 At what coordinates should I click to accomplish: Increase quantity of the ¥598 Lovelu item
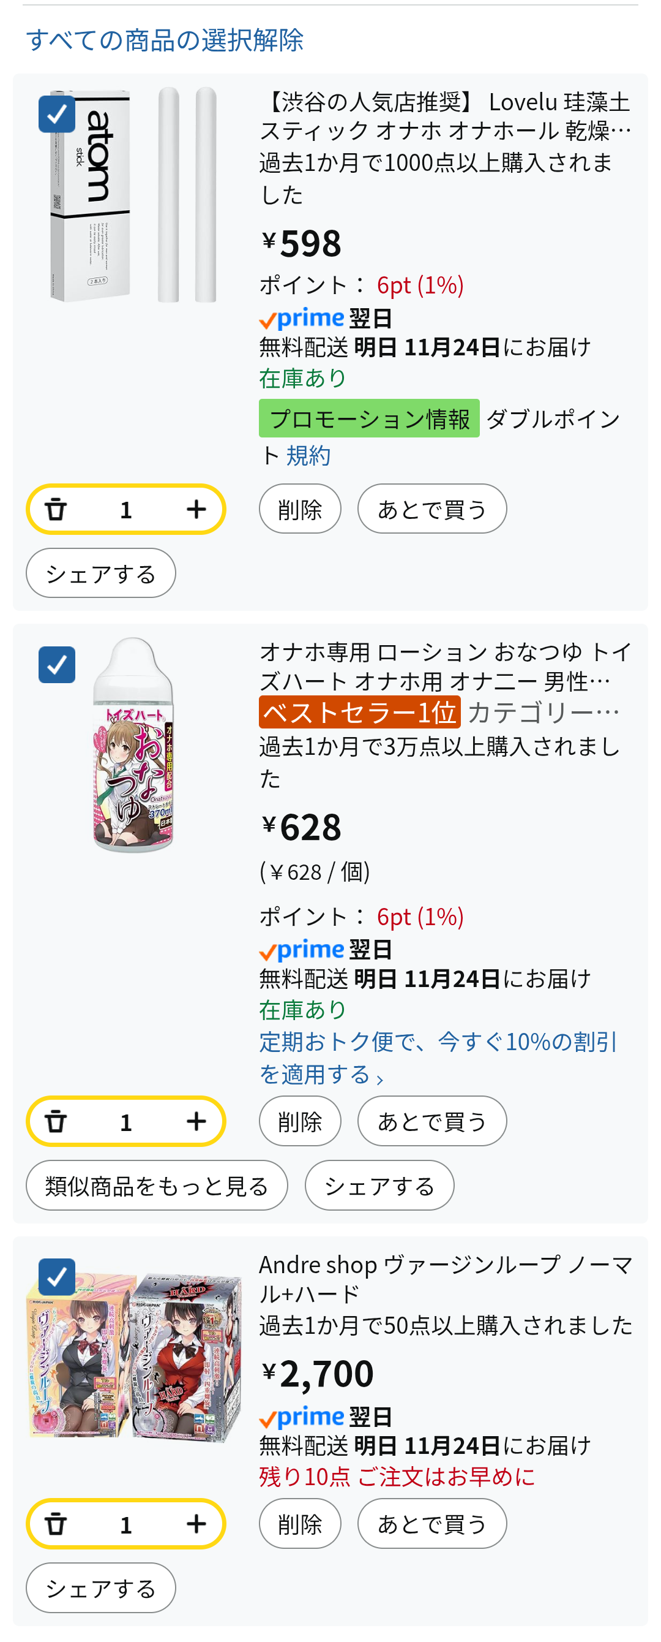click(x=196, y=509)
